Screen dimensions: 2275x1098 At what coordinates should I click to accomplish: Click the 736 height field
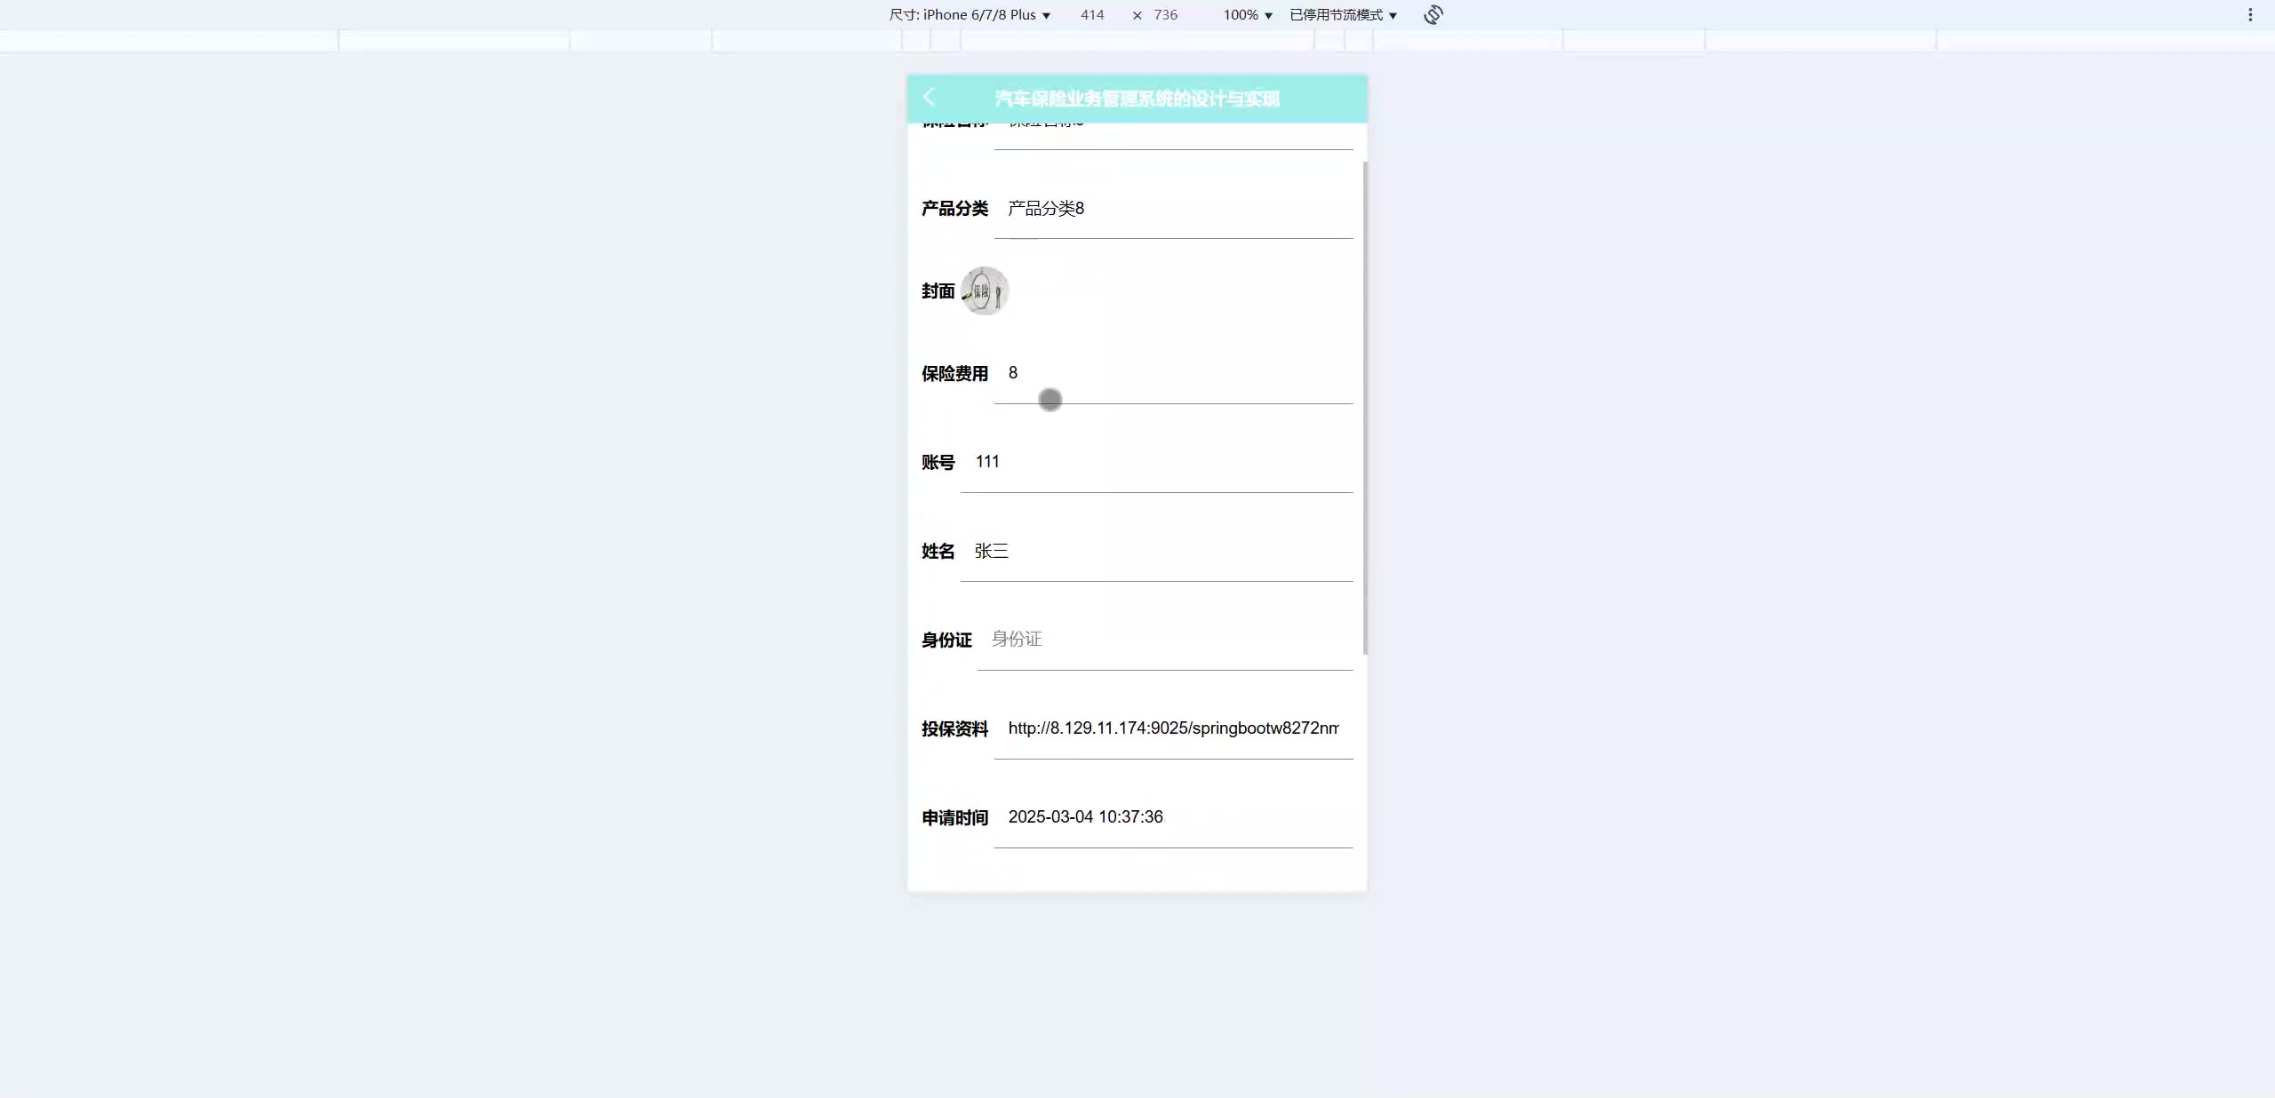(x=1165, y=15)
